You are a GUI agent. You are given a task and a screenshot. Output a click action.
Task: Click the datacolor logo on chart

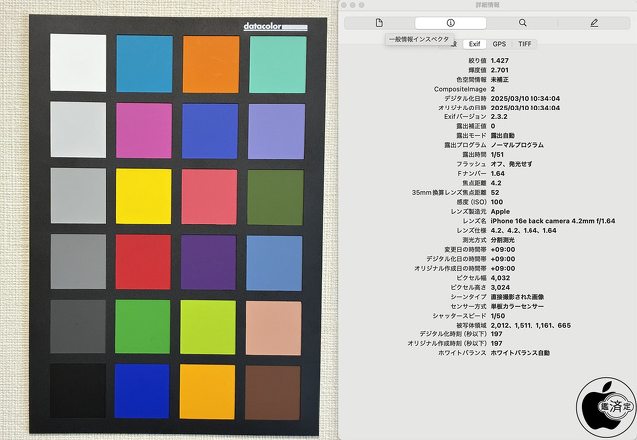coord(268,27)
